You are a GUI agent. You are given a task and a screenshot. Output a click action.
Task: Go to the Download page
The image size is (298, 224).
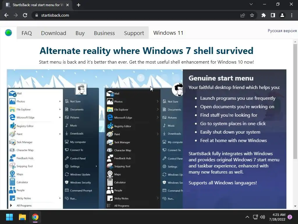(54, 33)
